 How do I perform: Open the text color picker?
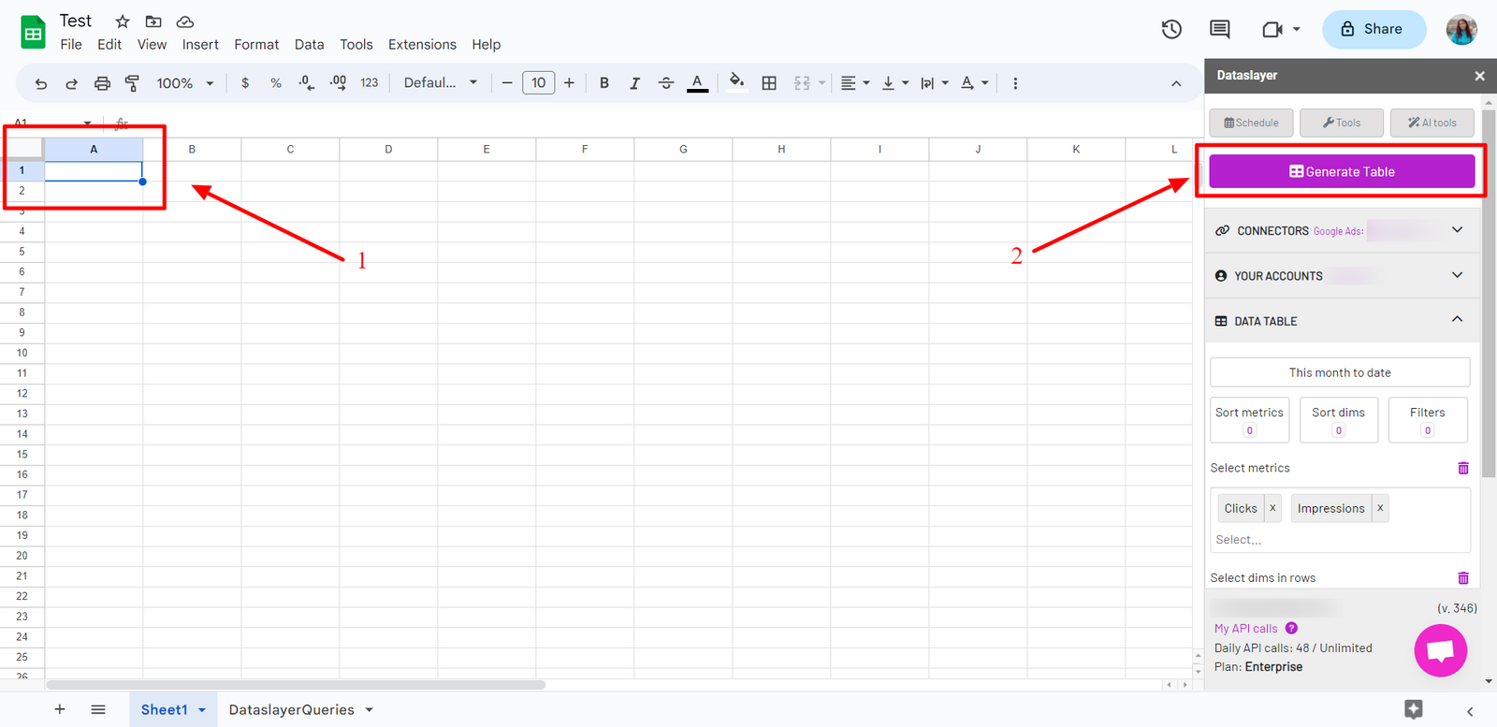coord(697,83)
